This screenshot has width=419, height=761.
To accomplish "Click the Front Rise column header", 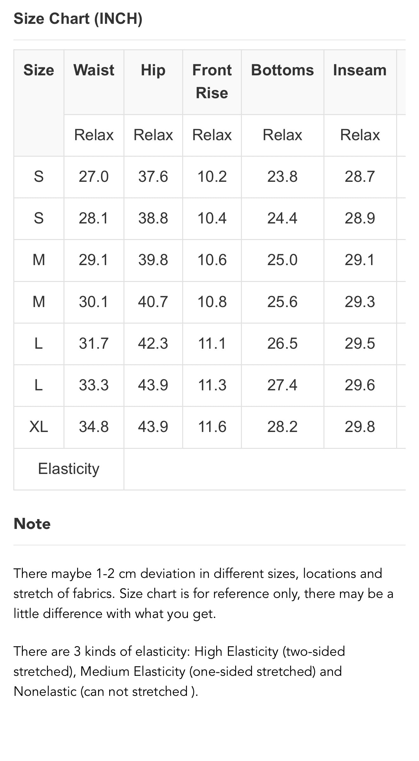I will click(212, 81).
